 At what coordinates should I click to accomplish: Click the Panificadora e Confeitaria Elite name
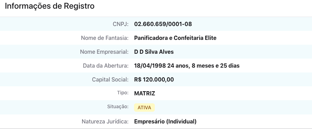click(175, 38)
